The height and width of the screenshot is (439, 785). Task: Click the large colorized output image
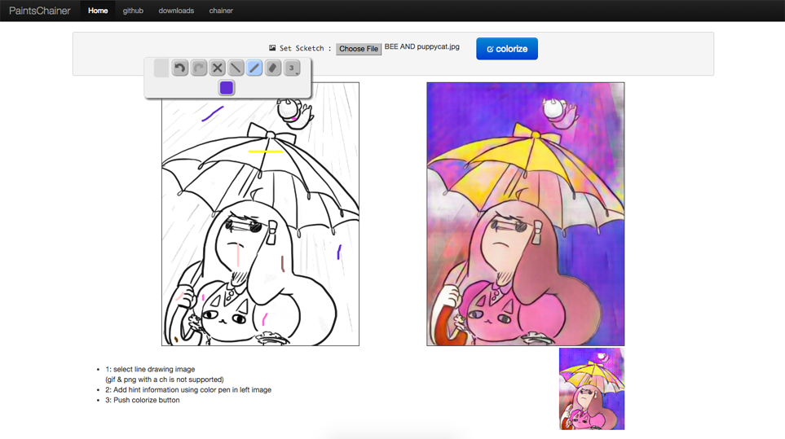[525, 214]
